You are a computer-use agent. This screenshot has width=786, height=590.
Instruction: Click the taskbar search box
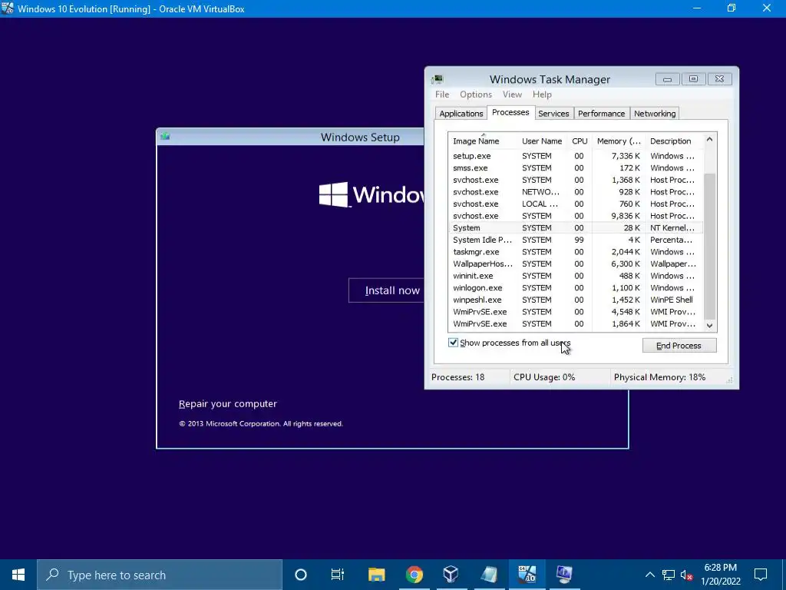click(x=160, y=575)
